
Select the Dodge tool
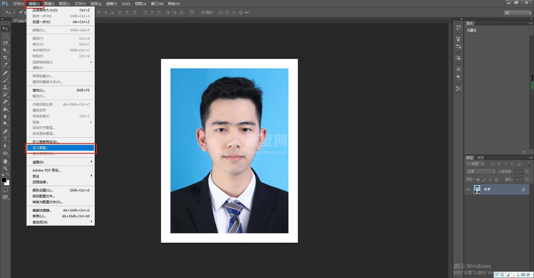pyautogui.click(x=5, y=123)
